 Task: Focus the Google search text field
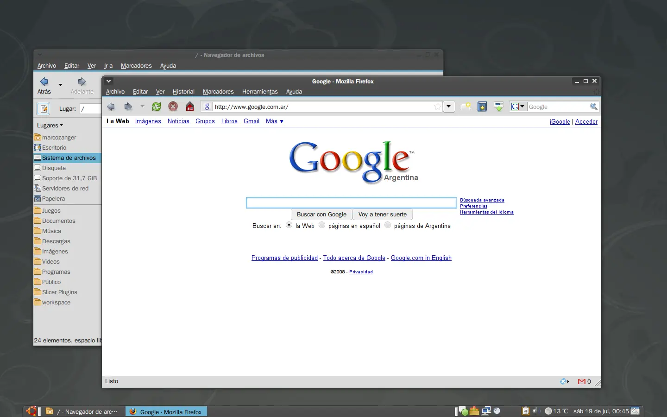click(x=352, y=202)
